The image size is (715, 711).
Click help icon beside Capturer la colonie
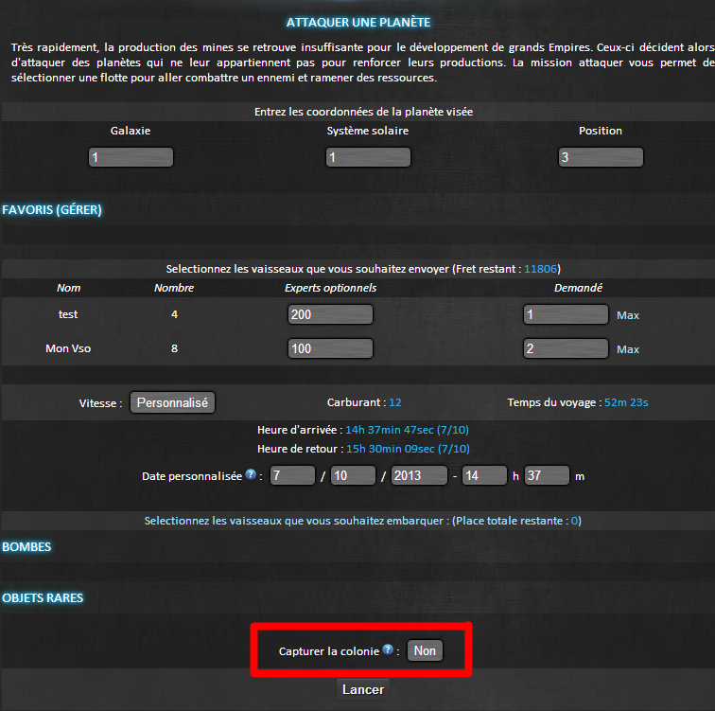(x=388, y=650)
